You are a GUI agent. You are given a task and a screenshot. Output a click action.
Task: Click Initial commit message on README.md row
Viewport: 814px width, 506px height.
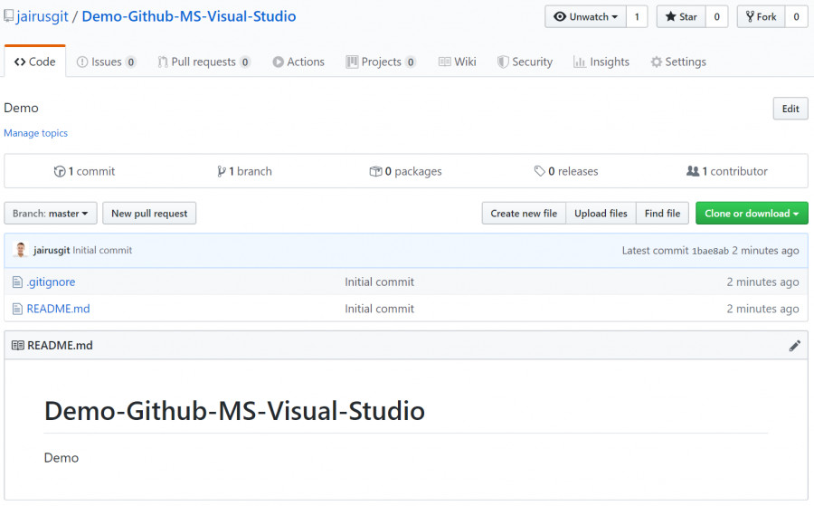[380, 309]
